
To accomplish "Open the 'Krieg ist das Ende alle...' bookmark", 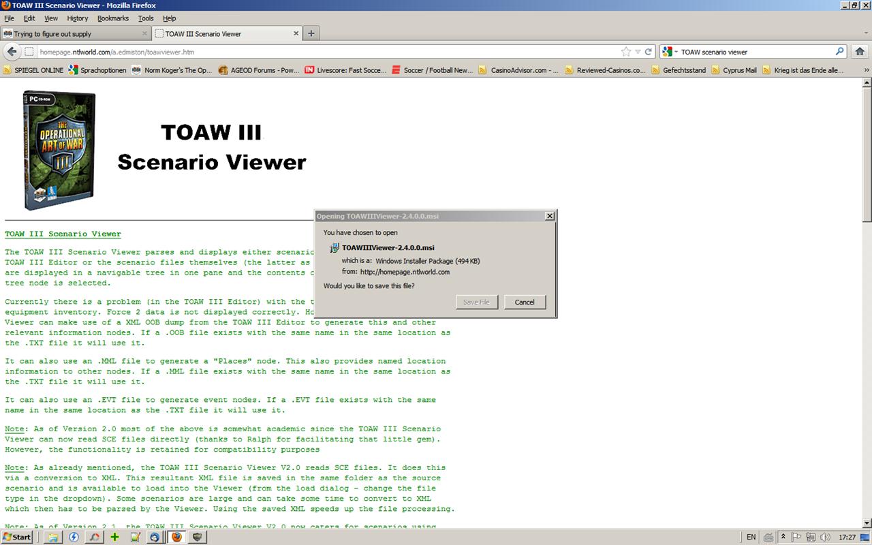I will (803, 70).
